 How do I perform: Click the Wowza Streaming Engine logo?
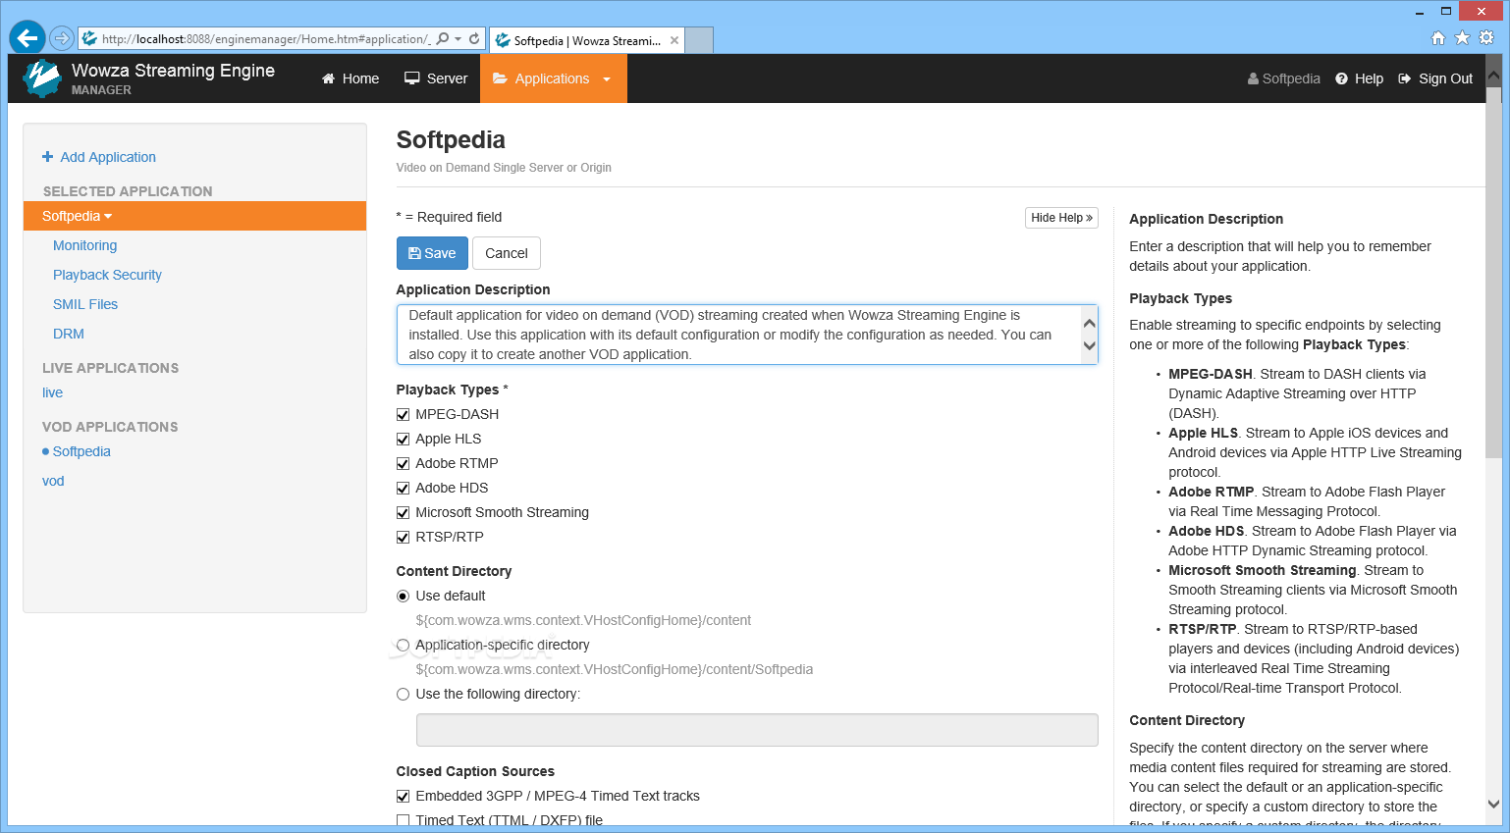42,78
